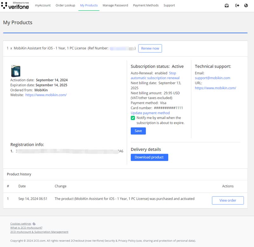View order for the Sep 14 purchase
The image size is (254, 247).
(228, 201)
